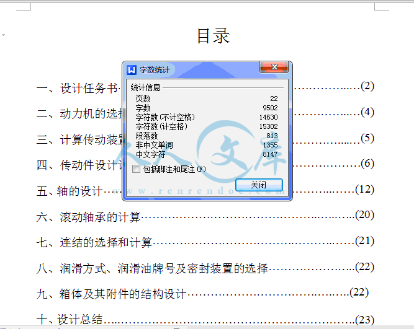Click the 六、滚动轴承的计算 contents entry
414x329 pixels.
(88, 217)
